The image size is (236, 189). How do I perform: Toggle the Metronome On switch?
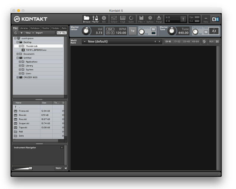(x=153, y=29)
